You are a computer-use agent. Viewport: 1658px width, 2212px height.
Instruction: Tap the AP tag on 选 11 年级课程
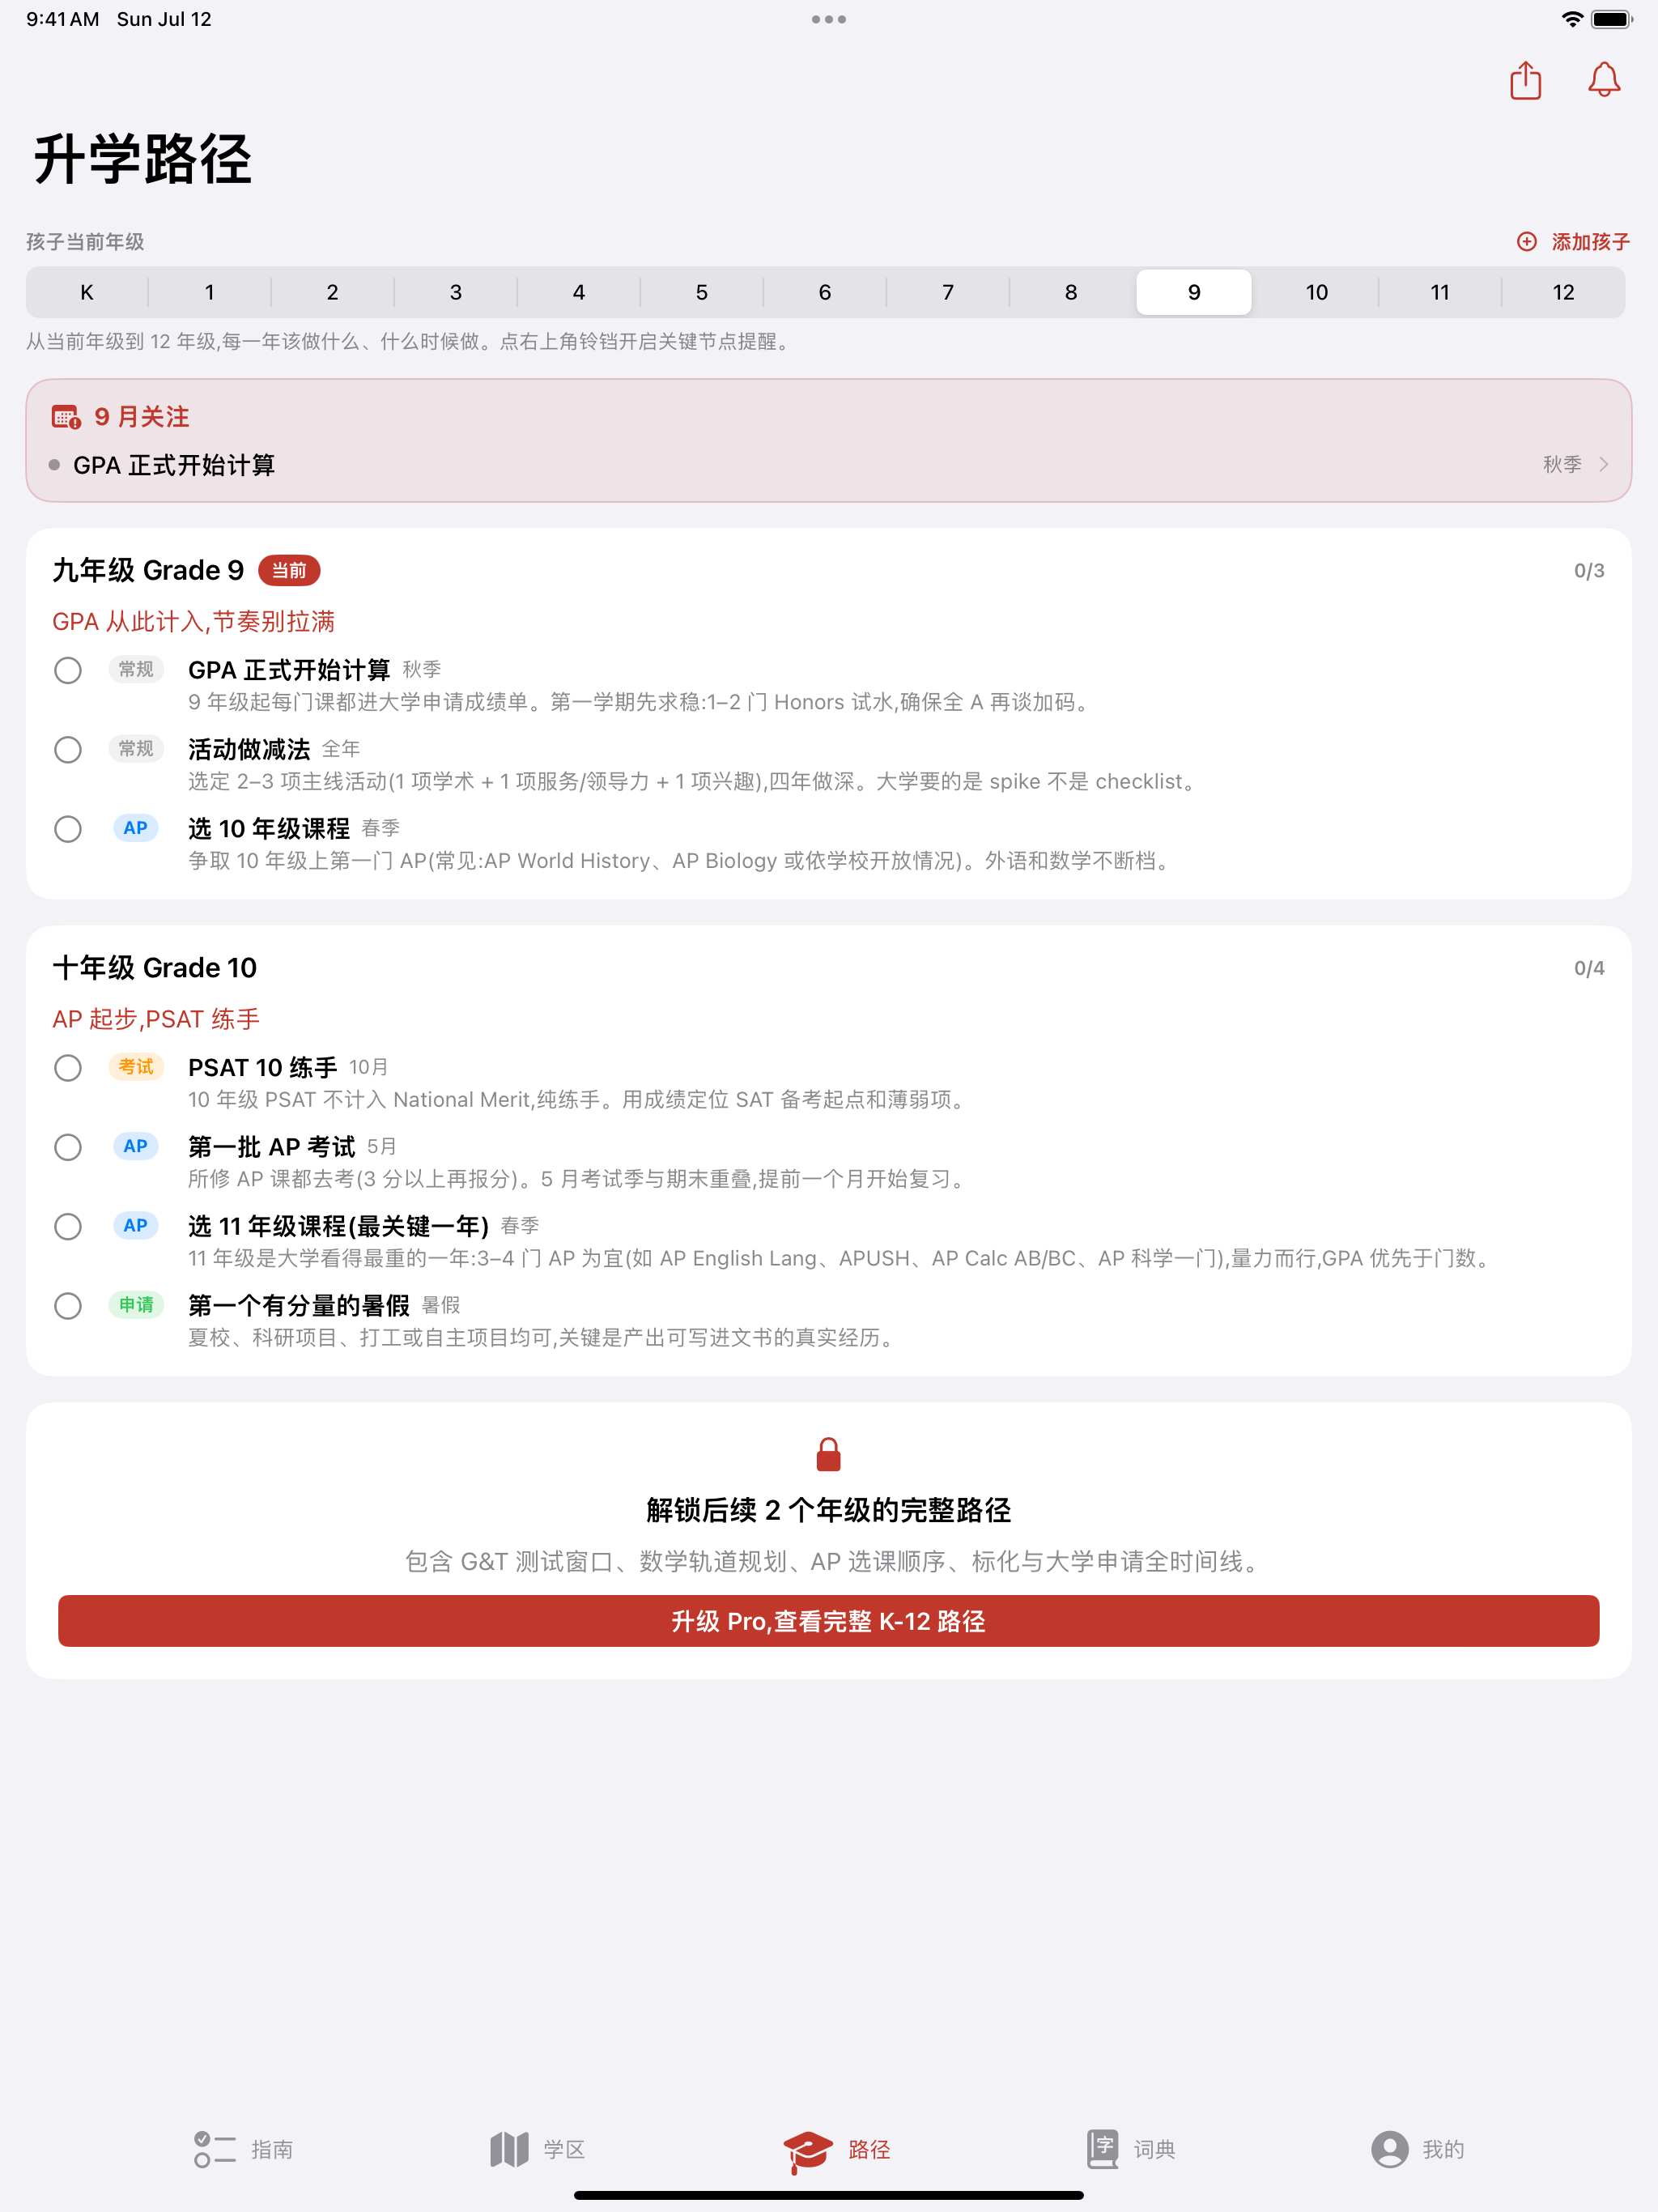click(x=136, y=1225)
